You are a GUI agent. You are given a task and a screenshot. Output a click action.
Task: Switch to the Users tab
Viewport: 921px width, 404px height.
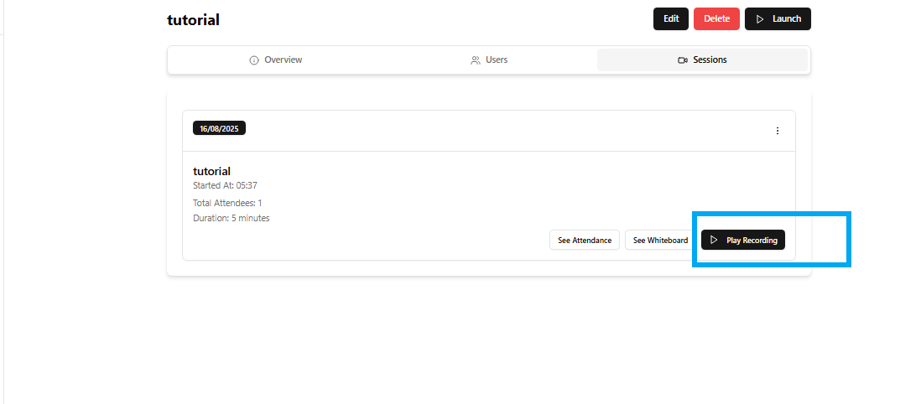point(489,60)
